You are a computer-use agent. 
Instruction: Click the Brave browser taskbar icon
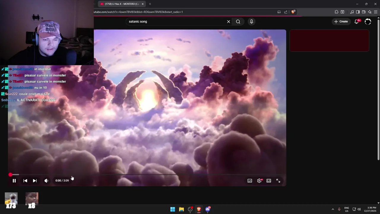coord(199,209)
